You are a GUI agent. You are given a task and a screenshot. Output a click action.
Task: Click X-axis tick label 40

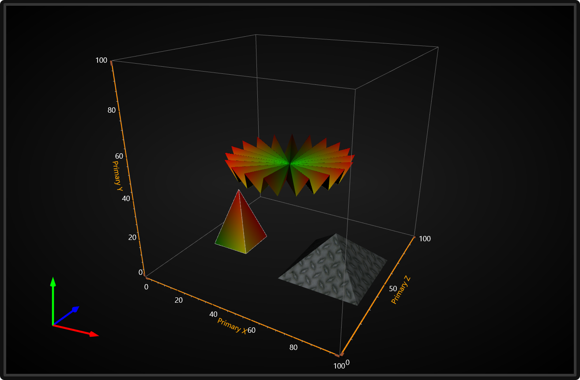(x=213, y=314)
